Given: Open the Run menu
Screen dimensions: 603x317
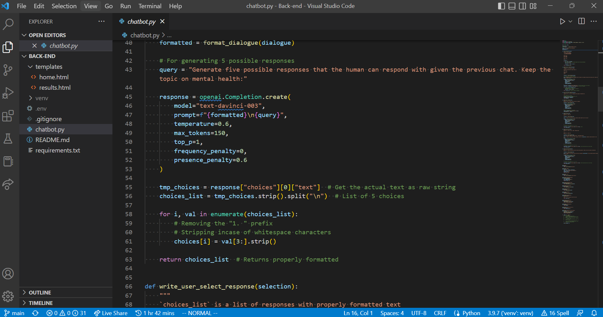Looking at the screenshot, I should tap(125, 6).
